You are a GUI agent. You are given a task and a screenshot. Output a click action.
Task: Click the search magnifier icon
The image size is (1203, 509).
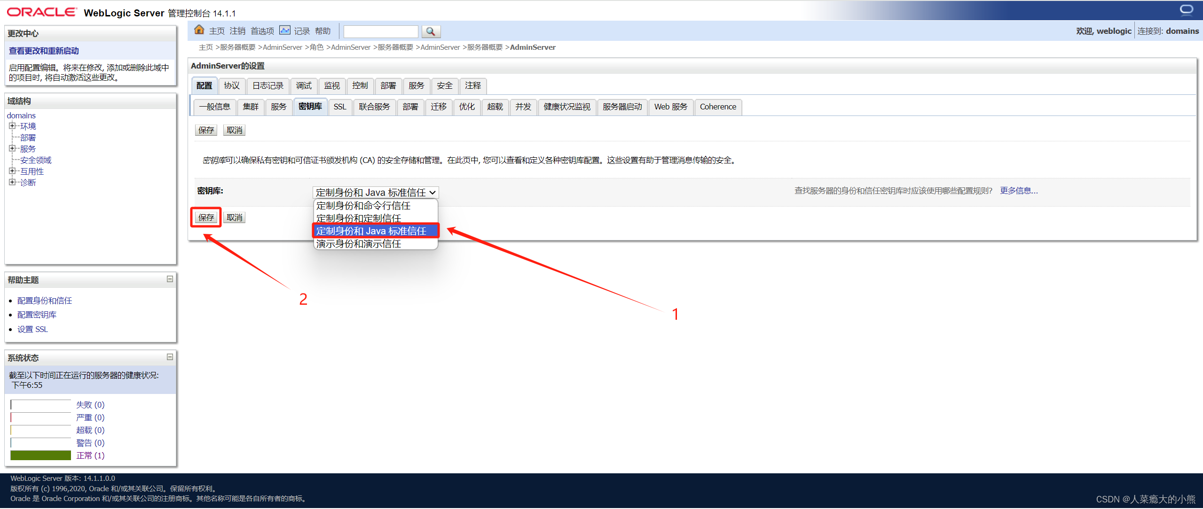coord(430,31)
